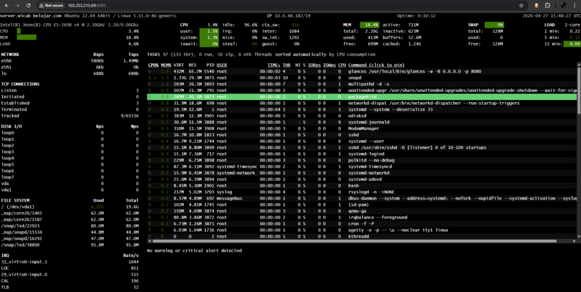Click the udisksd process command
This screenshot has height=292, width=581.
(358, 116)
